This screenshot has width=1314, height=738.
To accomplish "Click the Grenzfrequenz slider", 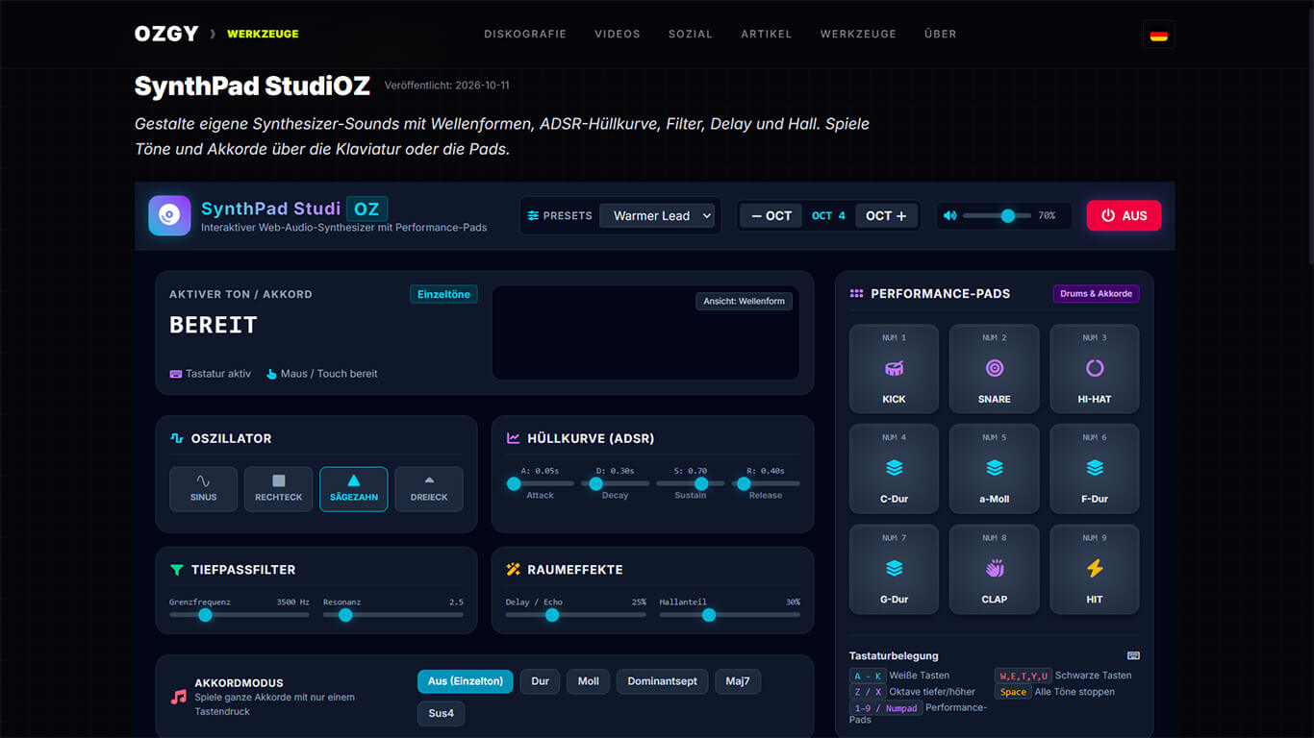I will (240, 615).
